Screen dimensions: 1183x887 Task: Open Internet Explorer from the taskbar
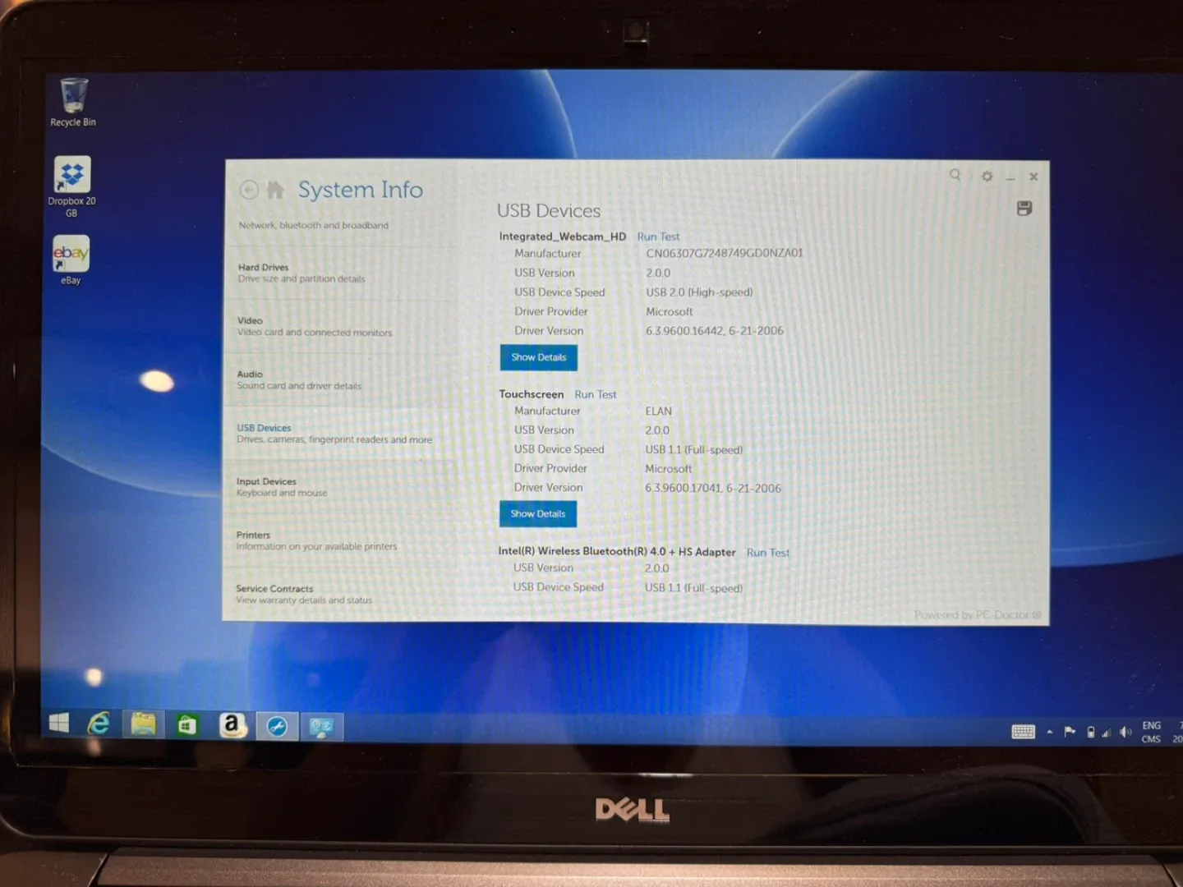pos(100,726)
